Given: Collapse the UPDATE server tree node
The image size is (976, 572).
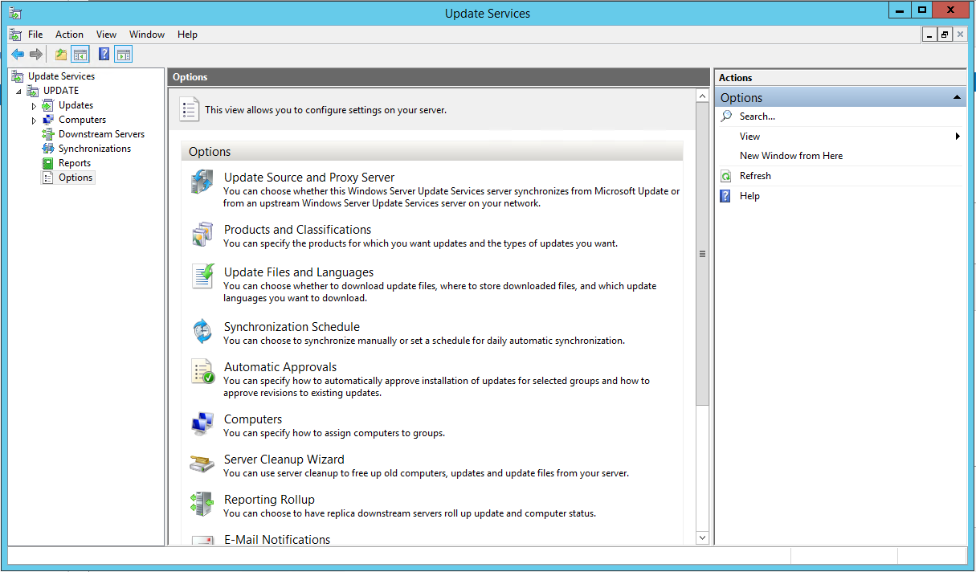Looking at the screenshot, I should tap(18, 92).
